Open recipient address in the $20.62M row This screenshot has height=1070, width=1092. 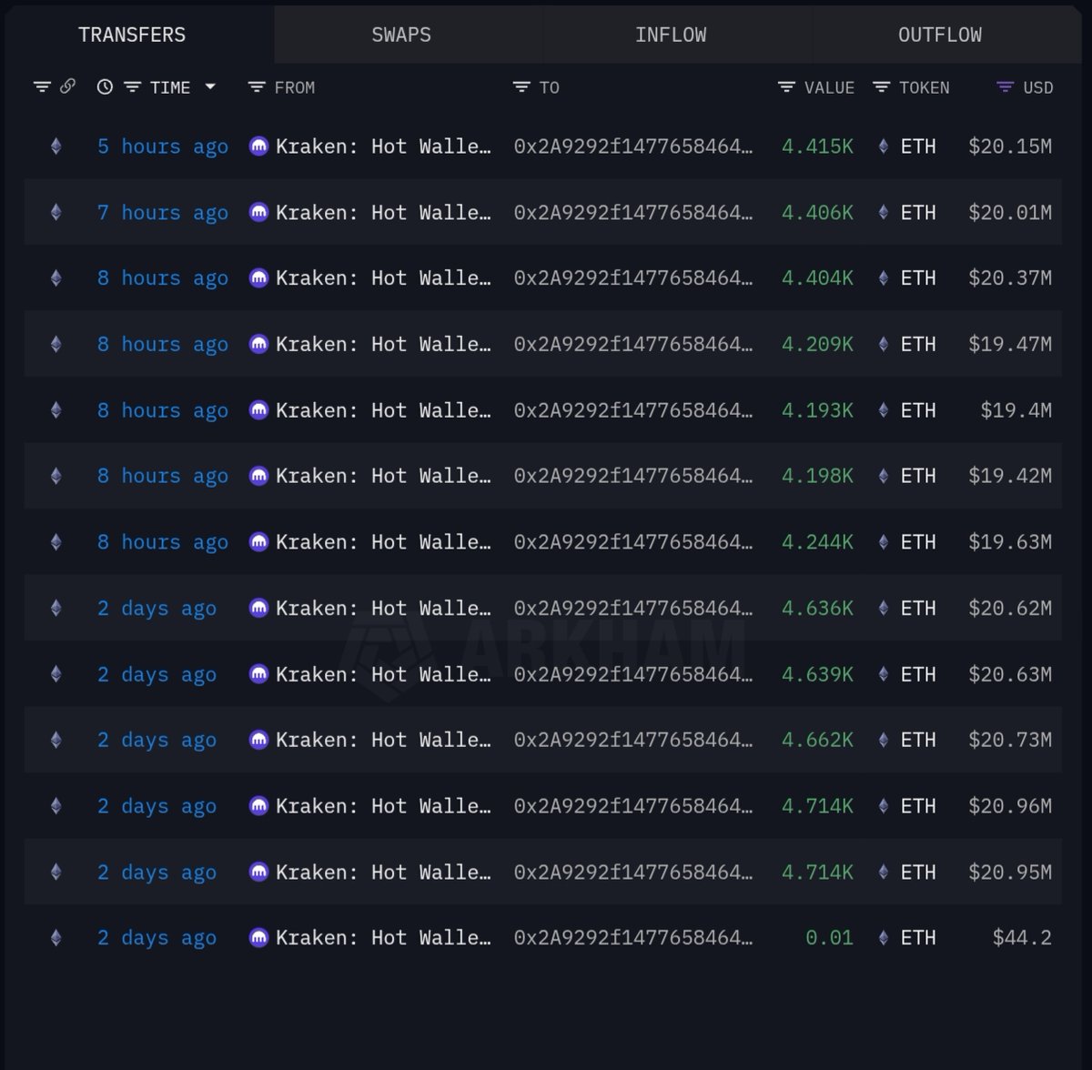click(x=633, y=608)
